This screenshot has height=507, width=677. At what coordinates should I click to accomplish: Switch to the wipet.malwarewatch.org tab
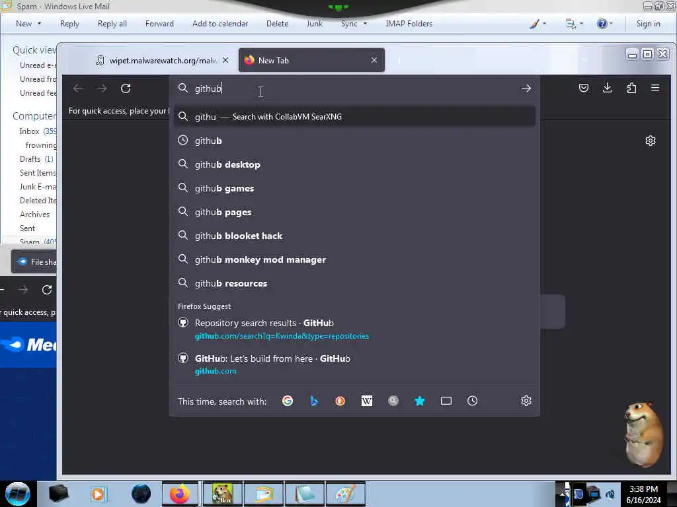[162, 60]
